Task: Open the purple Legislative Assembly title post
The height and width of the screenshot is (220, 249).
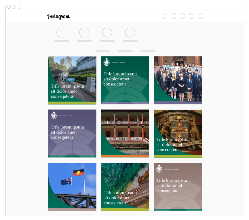Action: (72, 133)
